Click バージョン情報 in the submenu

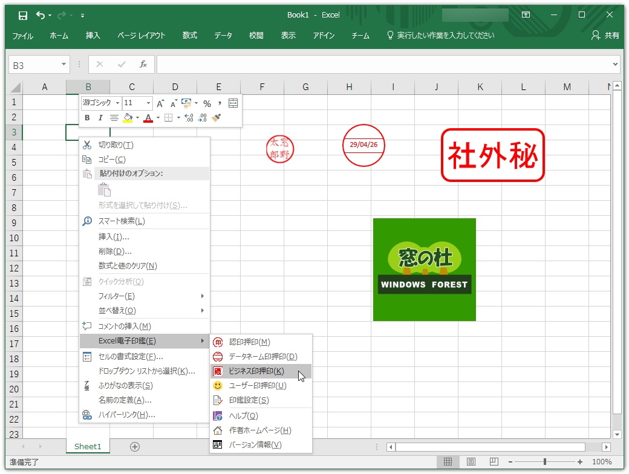click(x=217, y=444)
